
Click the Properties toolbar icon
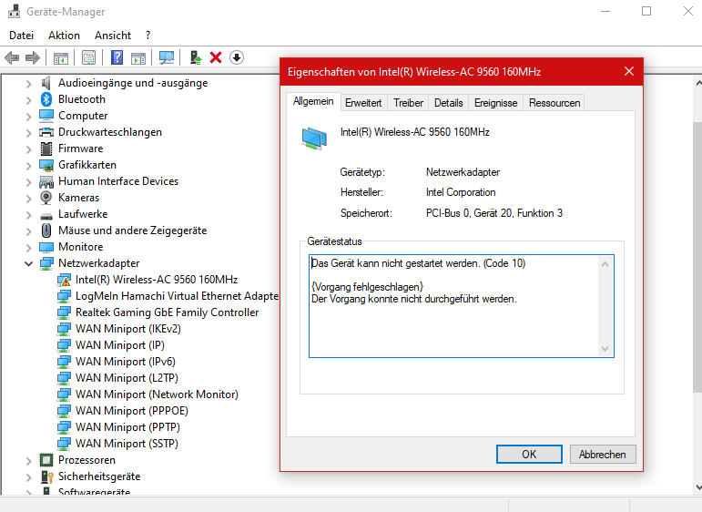88,57
